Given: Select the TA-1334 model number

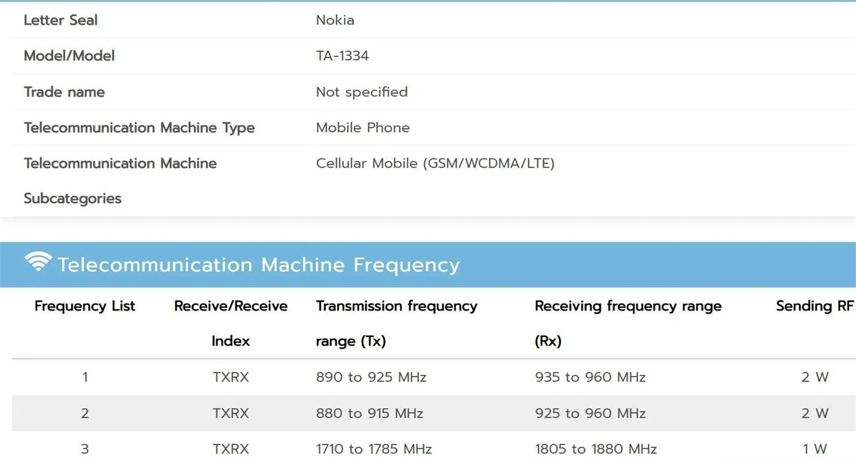Looking at the screenshot, I should click(x=342, y=56).
